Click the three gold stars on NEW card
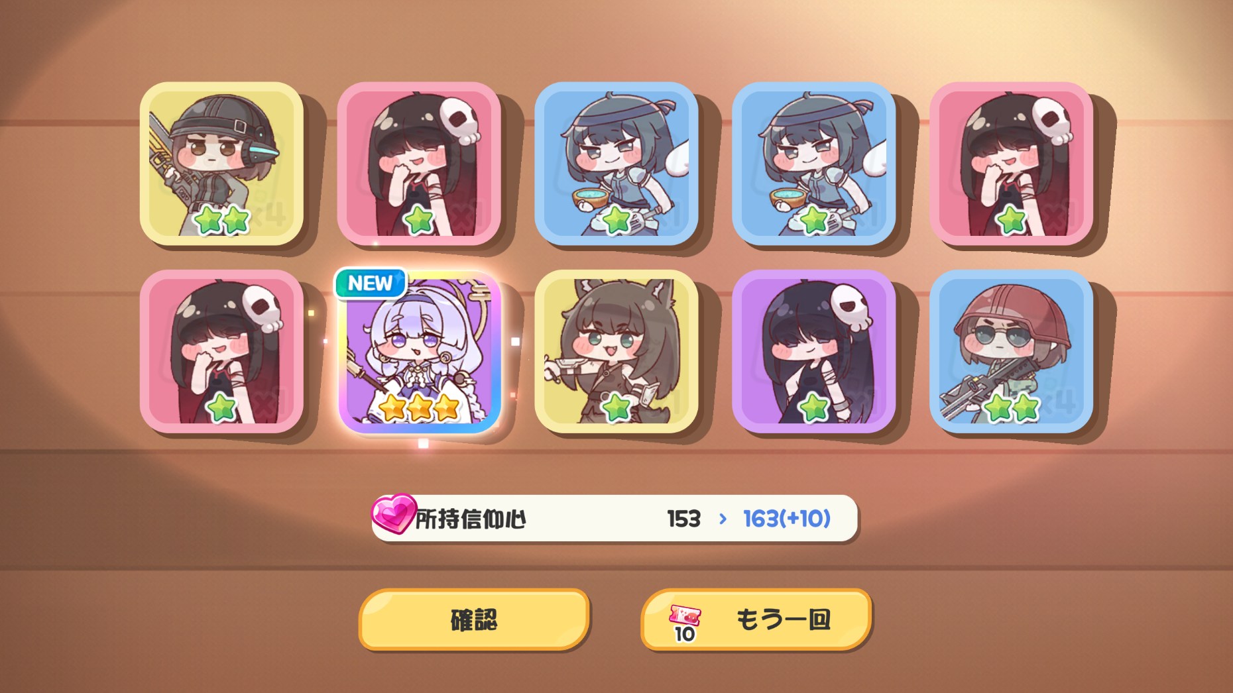Screen dimensions: 1233x693 pyautogui.click(x=420, y=407)
